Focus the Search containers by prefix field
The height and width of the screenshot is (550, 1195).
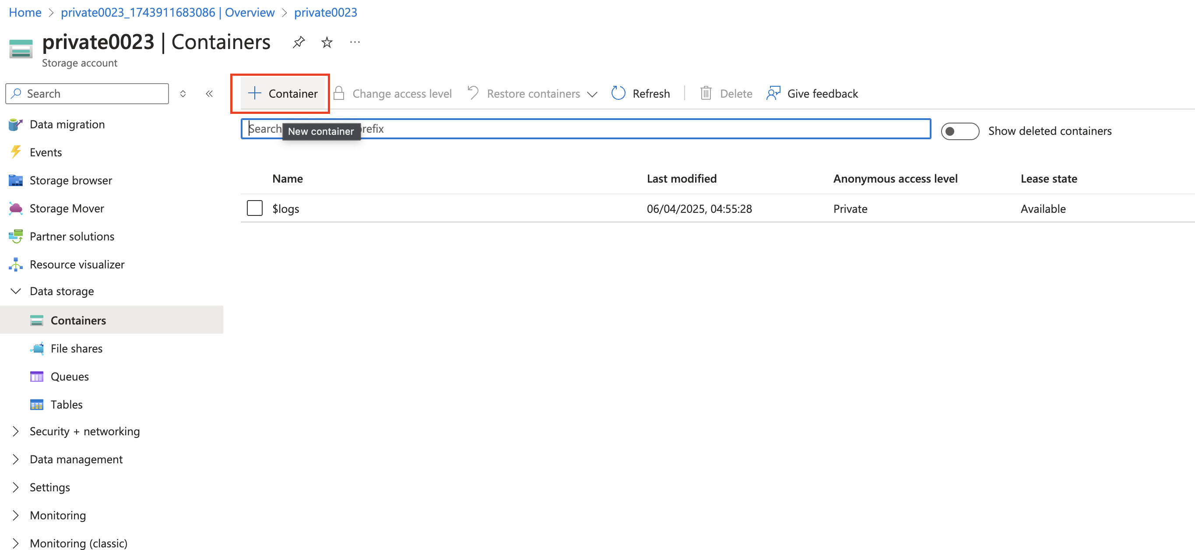coord(585,129)
